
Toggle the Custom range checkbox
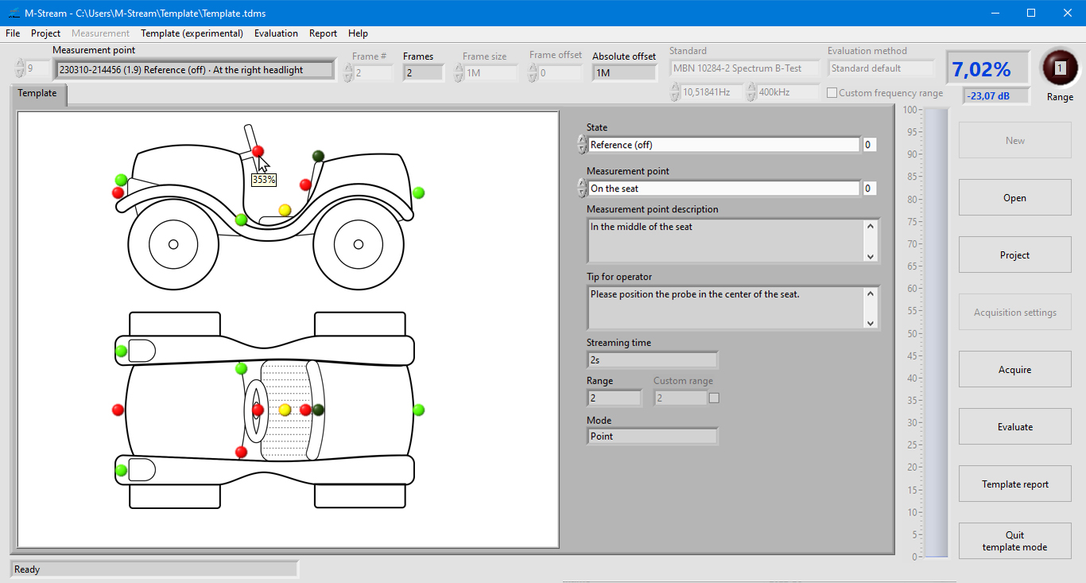pos(714,398)
